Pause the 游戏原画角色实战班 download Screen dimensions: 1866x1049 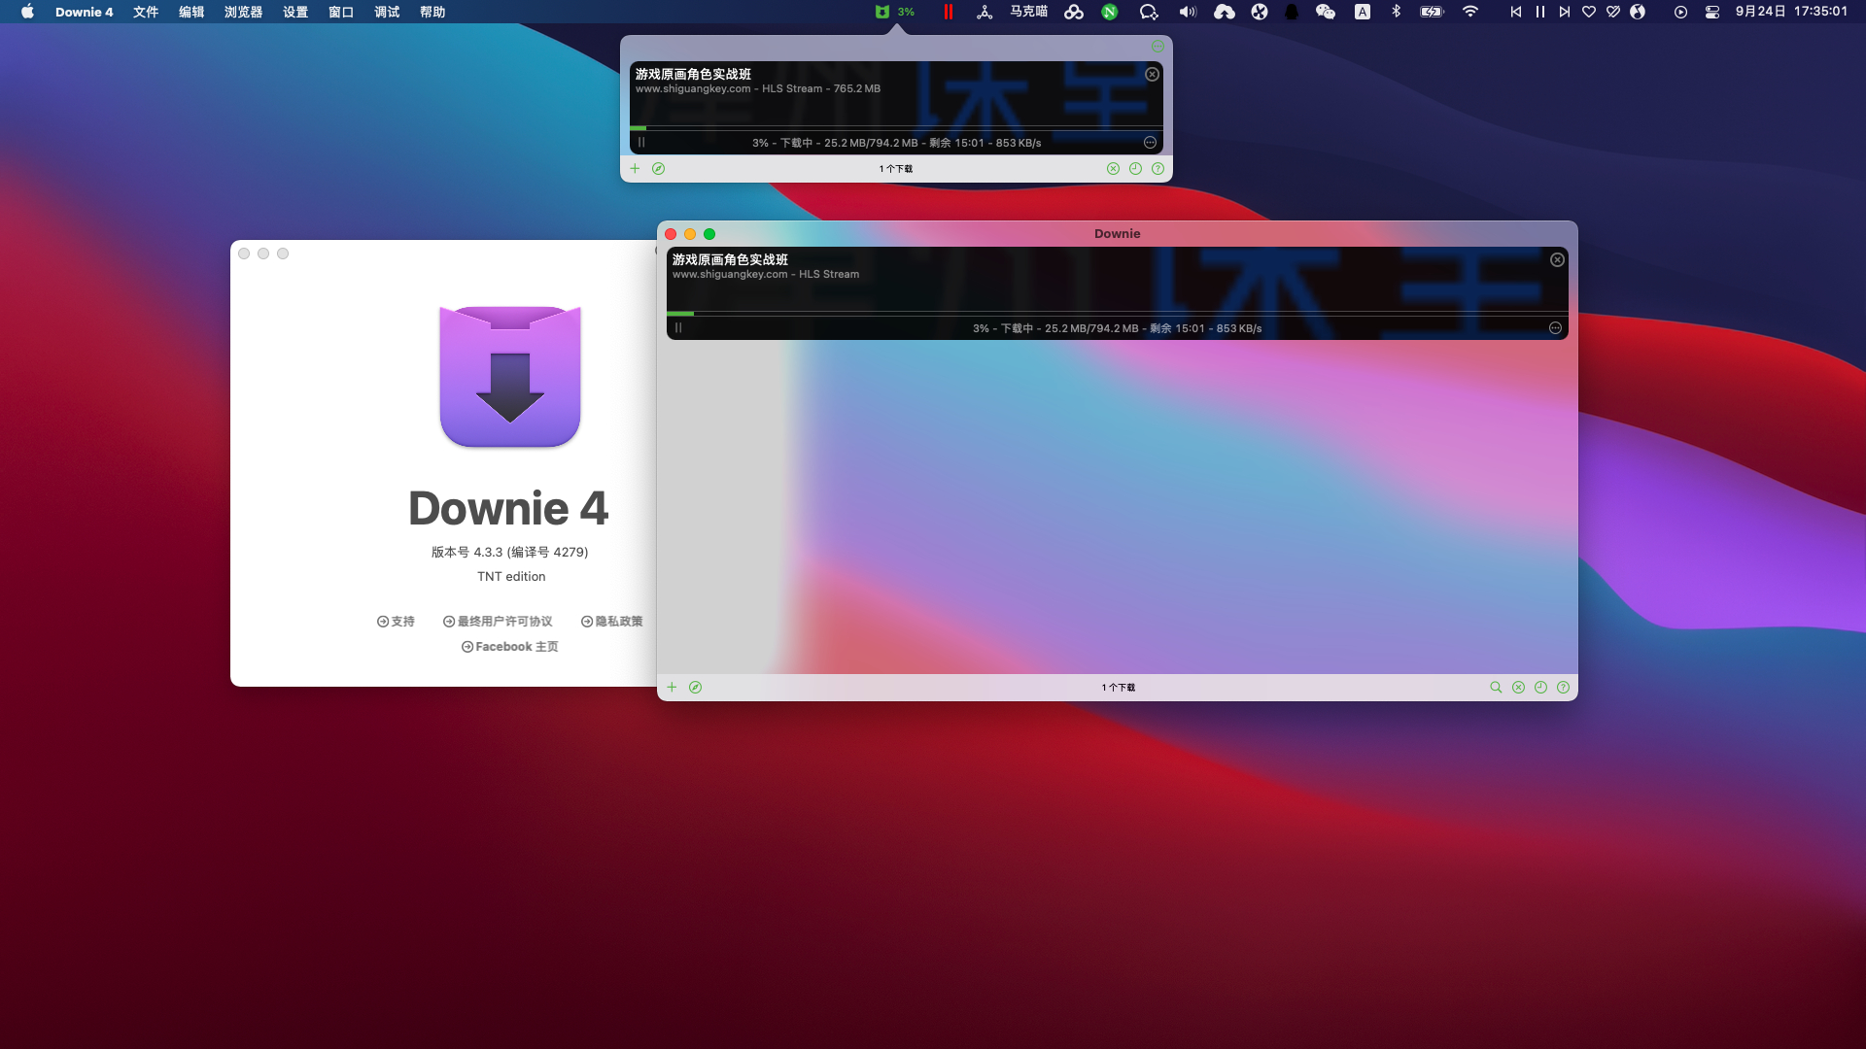pyautogui.click(x=678, y=328)
